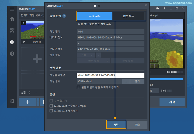The image size is (194, 134).
Task: Click the empty add-clip placeholder slot
Action: (33, 59)
